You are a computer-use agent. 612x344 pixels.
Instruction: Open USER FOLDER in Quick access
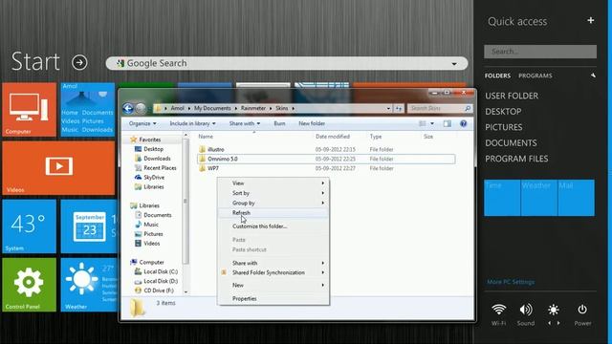click(512, 96)
